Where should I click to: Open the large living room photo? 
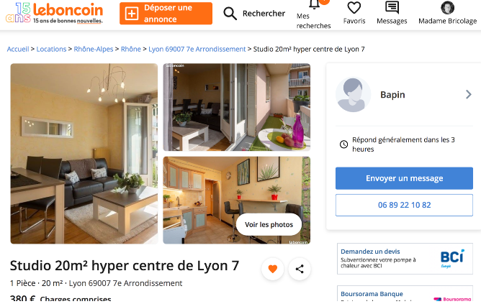(84, 154)
